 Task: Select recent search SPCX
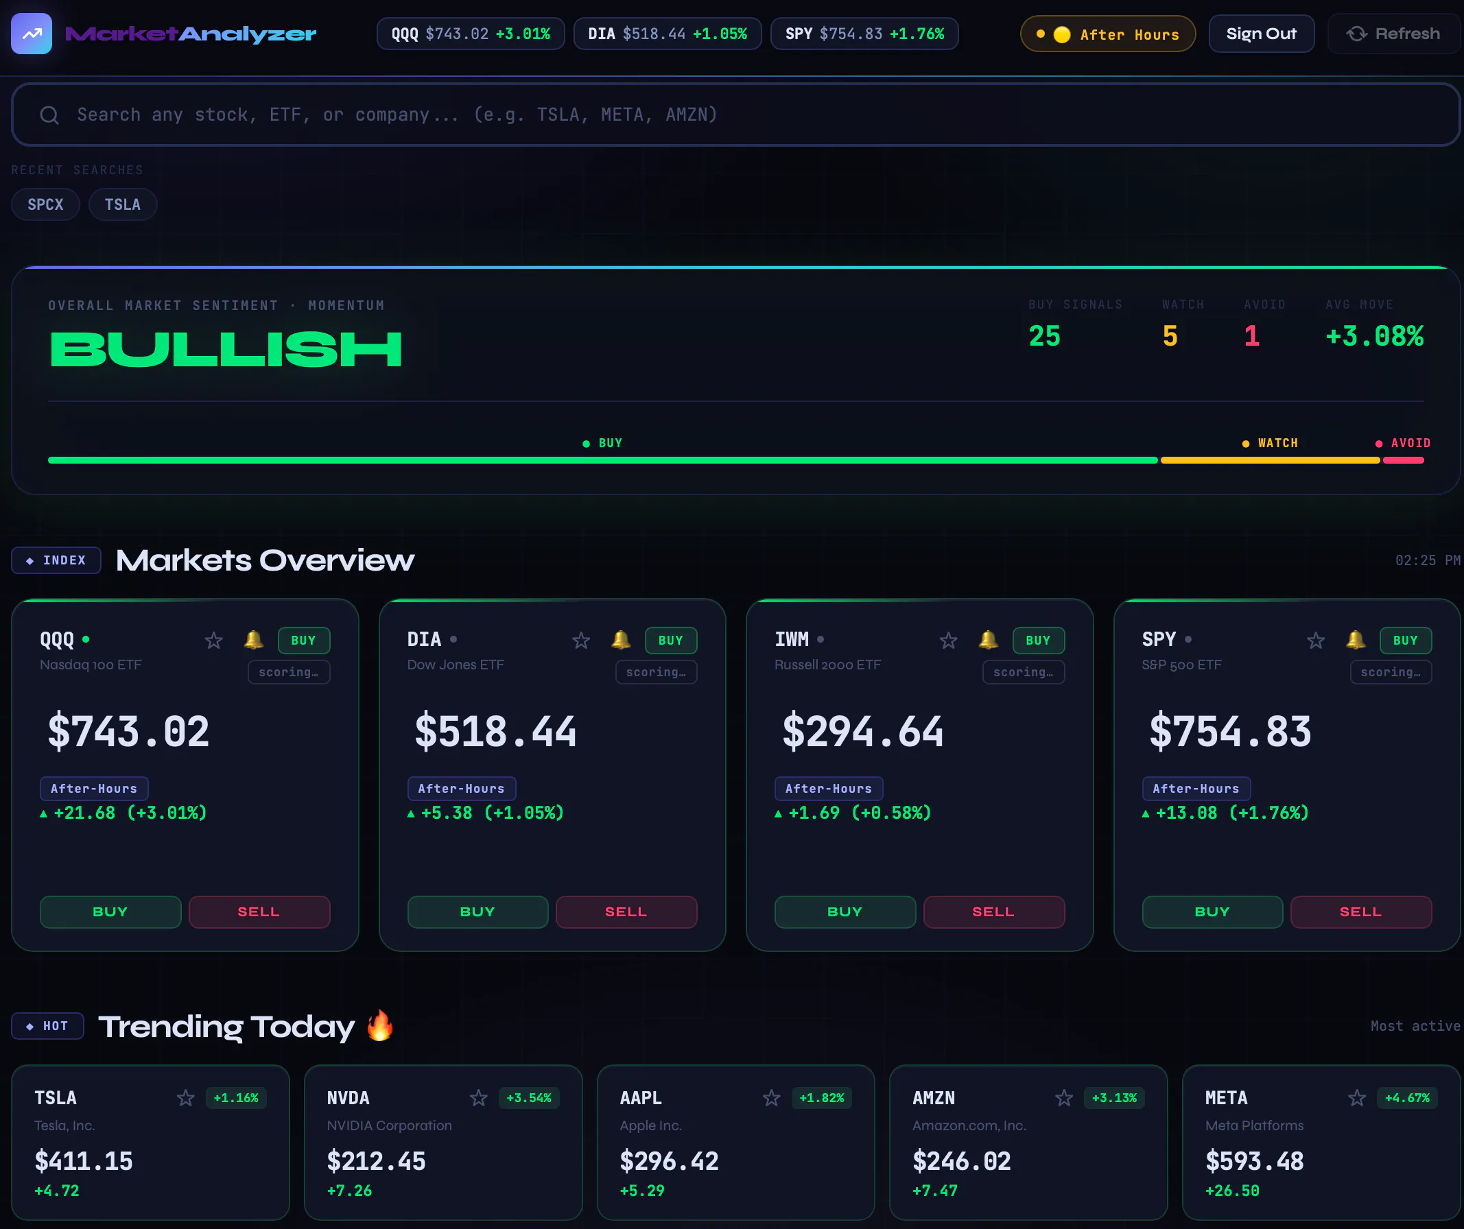[x=45, y=204]
